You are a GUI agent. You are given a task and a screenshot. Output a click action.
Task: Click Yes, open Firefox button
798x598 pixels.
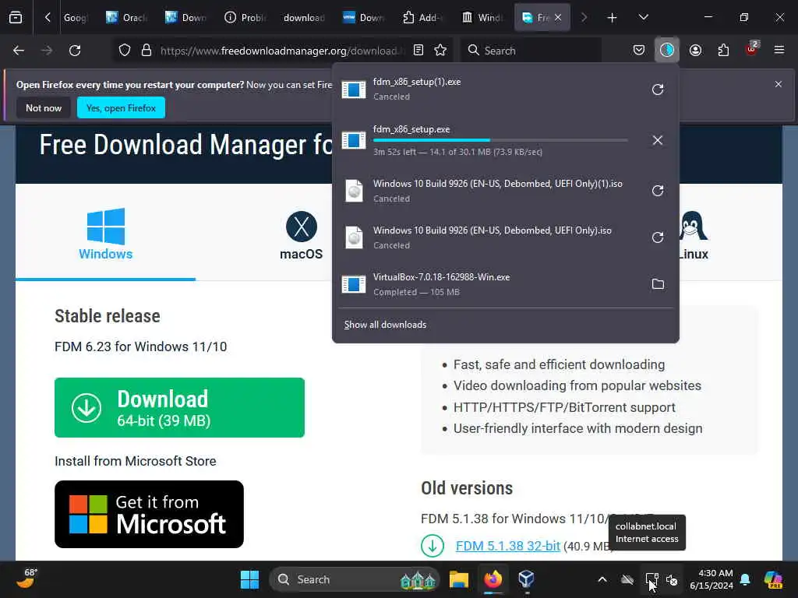(x=121, y=107)
